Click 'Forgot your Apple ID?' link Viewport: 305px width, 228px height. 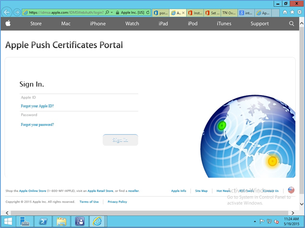pos(37,106)
